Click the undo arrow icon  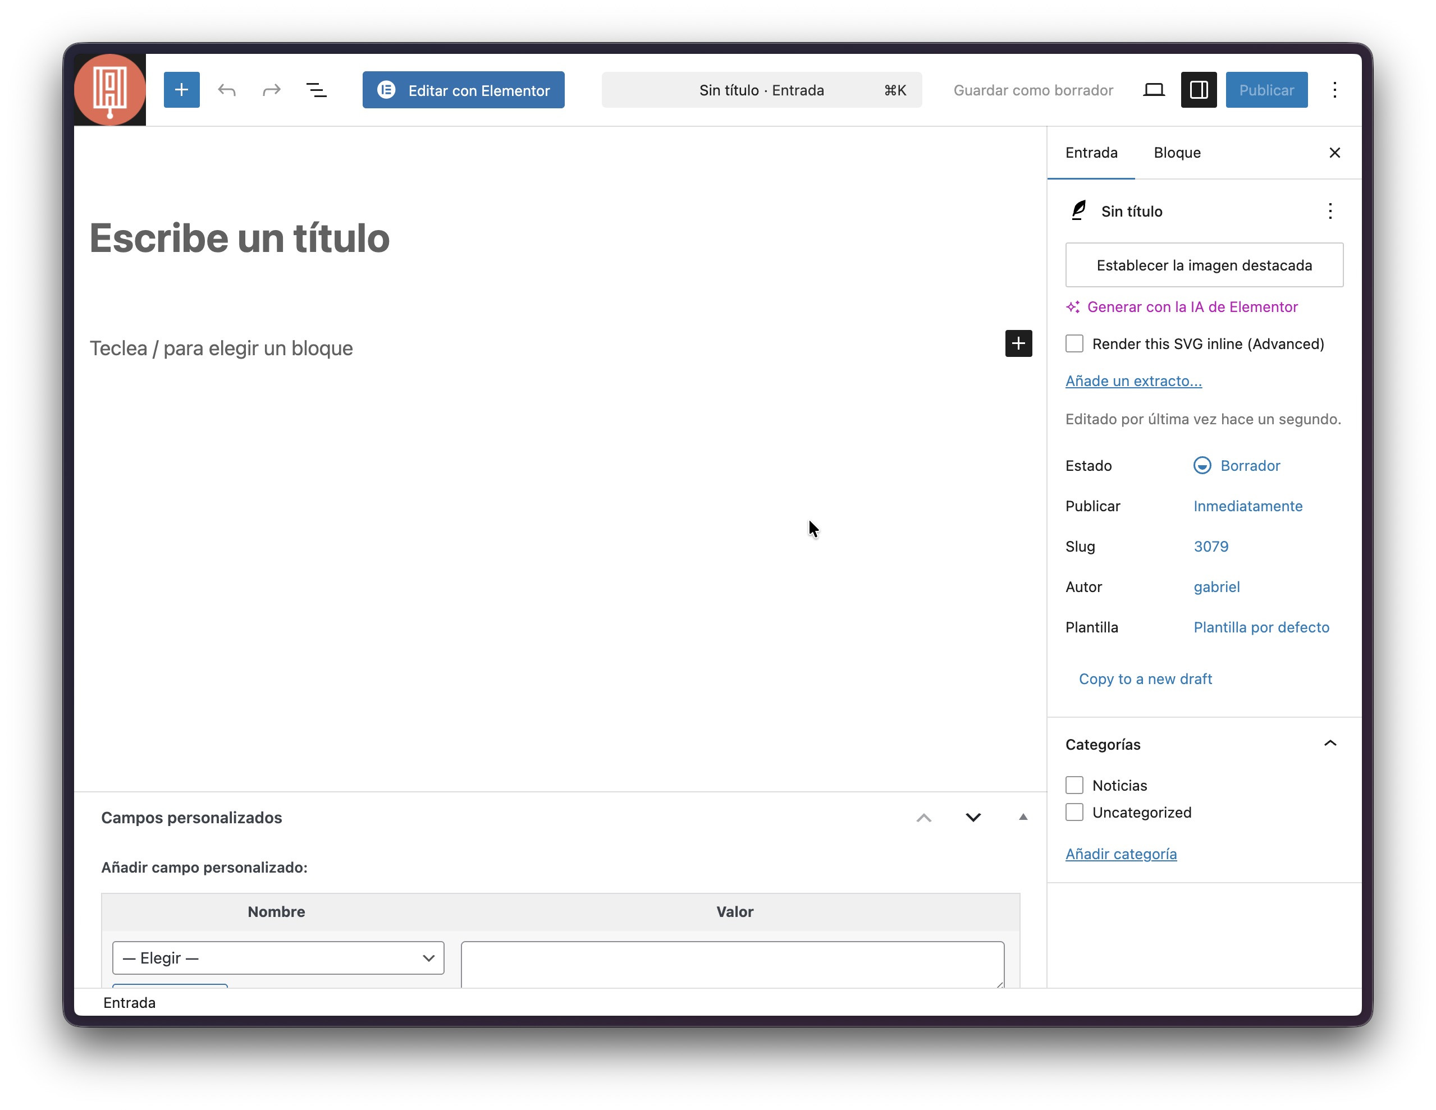(x=227, y=90)
